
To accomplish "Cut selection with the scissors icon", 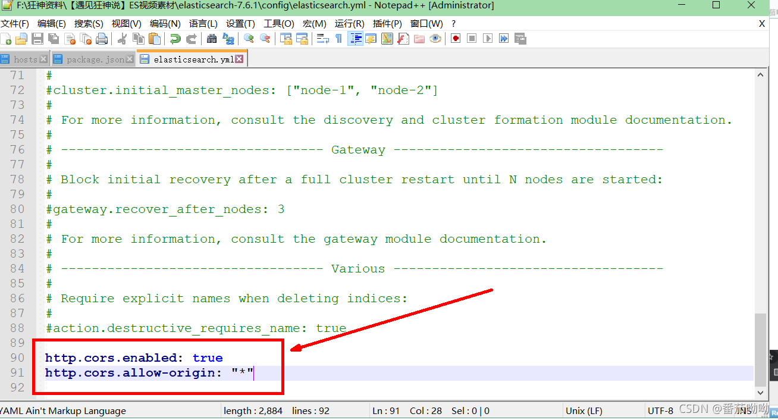I will (123, 39).
